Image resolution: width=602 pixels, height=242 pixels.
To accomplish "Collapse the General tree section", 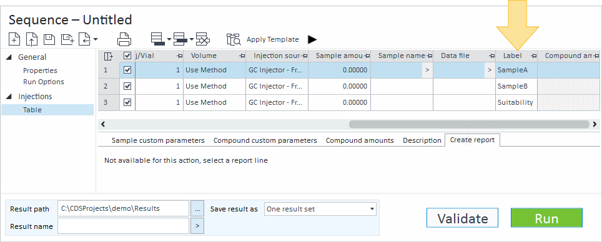I will pos(9,57).
